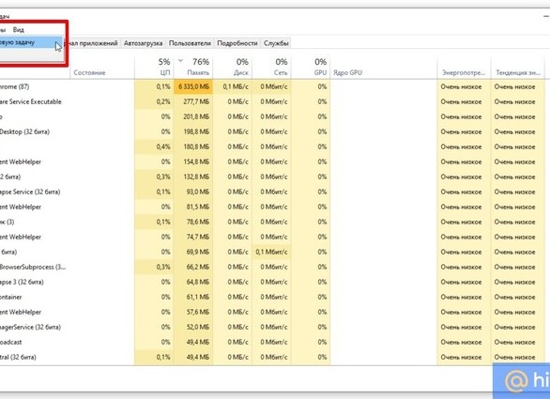Select the Chrome (87) process row

pyautogui.click(x=272, y=86)
